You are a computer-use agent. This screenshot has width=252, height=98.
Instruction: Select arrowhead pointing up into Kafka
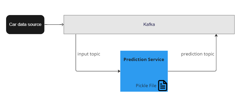216,35
